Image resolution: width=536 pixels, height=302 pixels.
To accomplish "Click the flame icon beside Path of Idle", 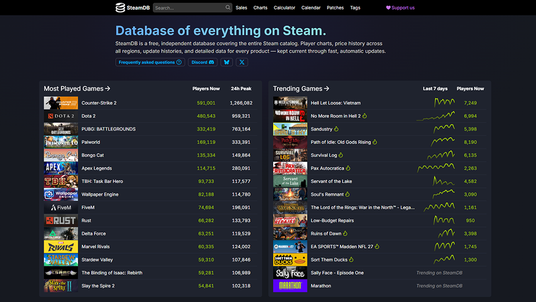I will pyautogui.click(x=375, y=142).
